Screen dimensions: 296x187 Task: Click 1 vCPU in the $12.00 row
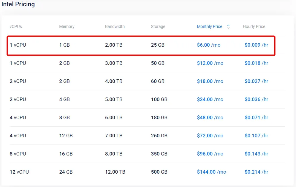pos(18,63)
